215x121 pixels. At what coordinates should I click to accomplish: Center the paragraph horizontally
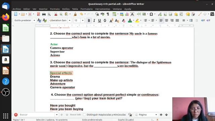(x=167, y=21)
